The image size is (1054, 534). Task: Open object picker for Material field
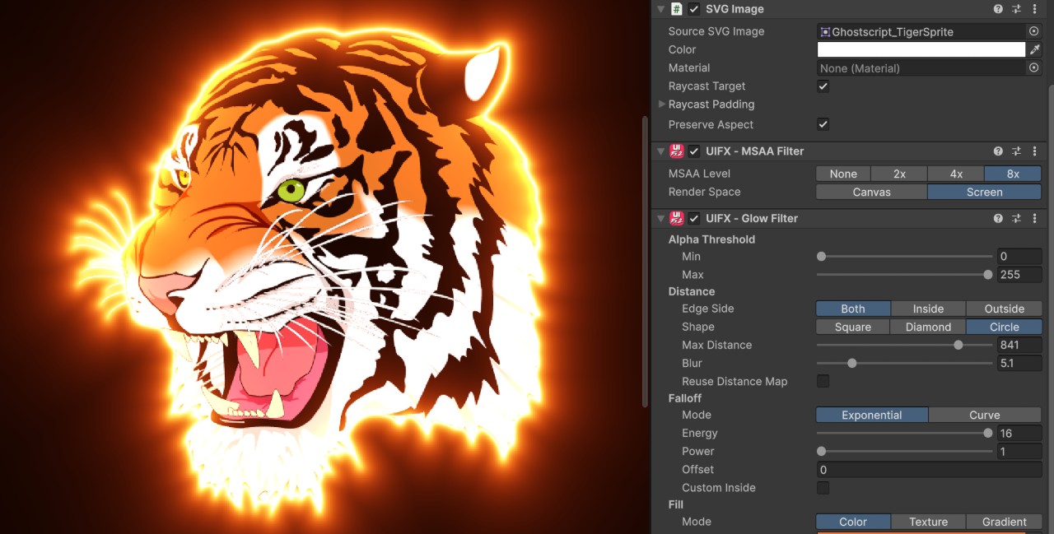[x=1034, y=67]
